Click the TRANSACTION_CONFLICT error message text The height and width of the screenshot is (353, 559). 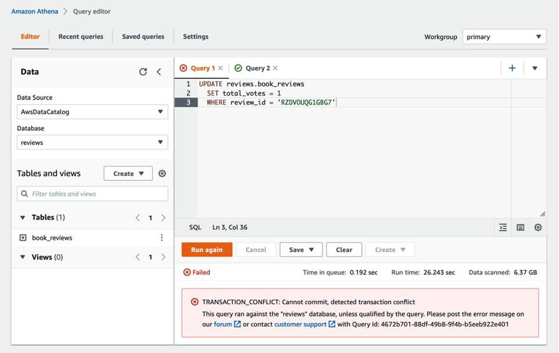(x=308, y=302)
